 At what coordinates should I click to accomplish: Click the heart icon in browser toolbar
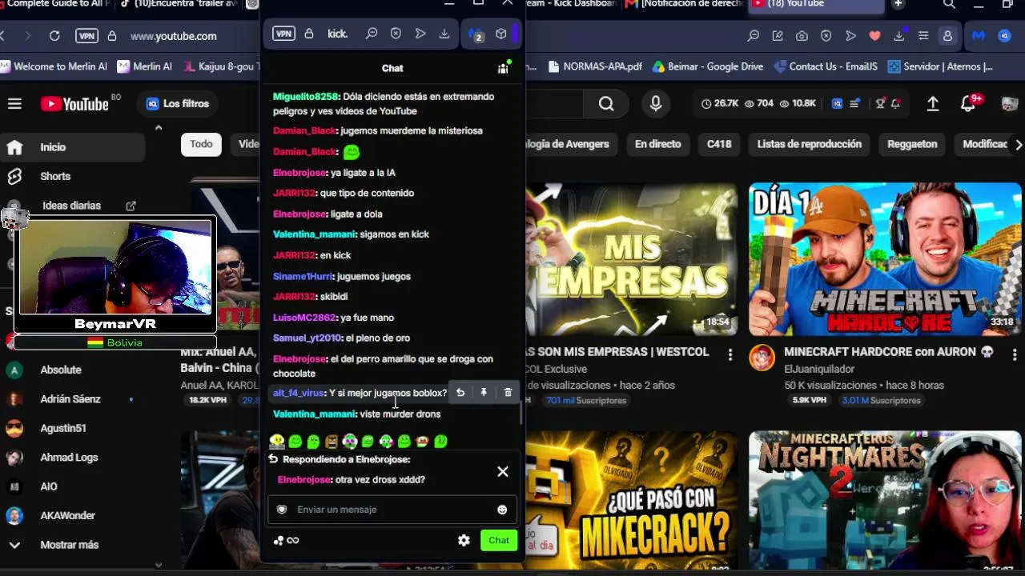point(874,36)
